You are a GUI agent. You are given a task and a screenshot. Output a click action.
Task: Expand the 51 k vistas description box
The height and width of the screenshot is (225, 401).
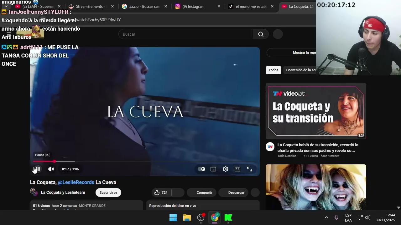pyautogui.click(x=86, y=205)
